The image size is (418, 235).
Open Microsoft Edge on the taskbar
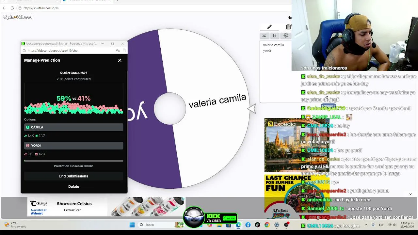pos(238,225)
